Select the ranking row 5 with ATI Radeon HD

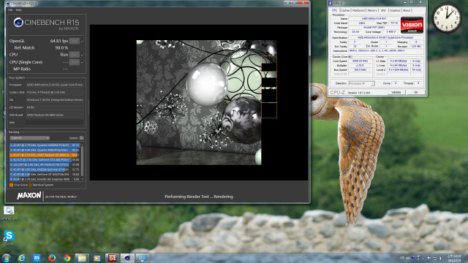[x=45, y=164]
